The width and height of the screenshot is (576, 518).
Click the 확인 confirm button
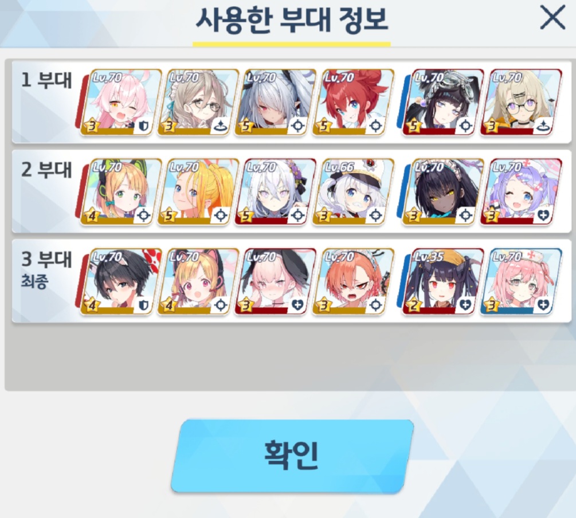[x=292, y=456]
